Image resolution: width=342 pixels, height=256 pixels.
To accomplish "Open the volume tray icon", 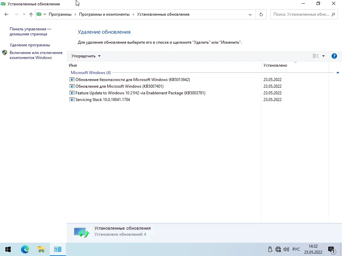I will tap(286, 249).
